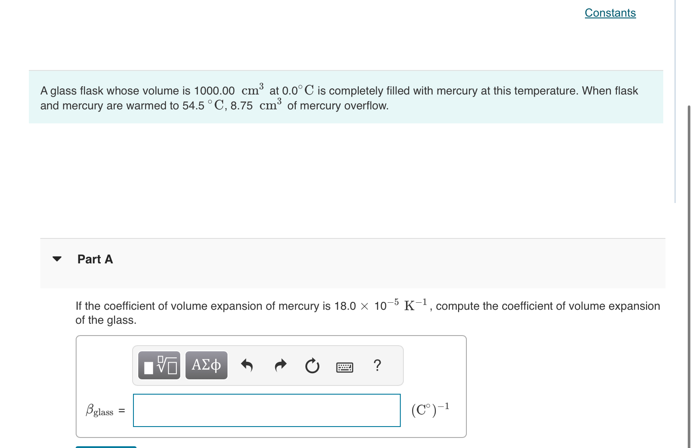Open help with the question mark icon
The width and height of the screenshot is (693, 448).
click(x=378, y=364)
